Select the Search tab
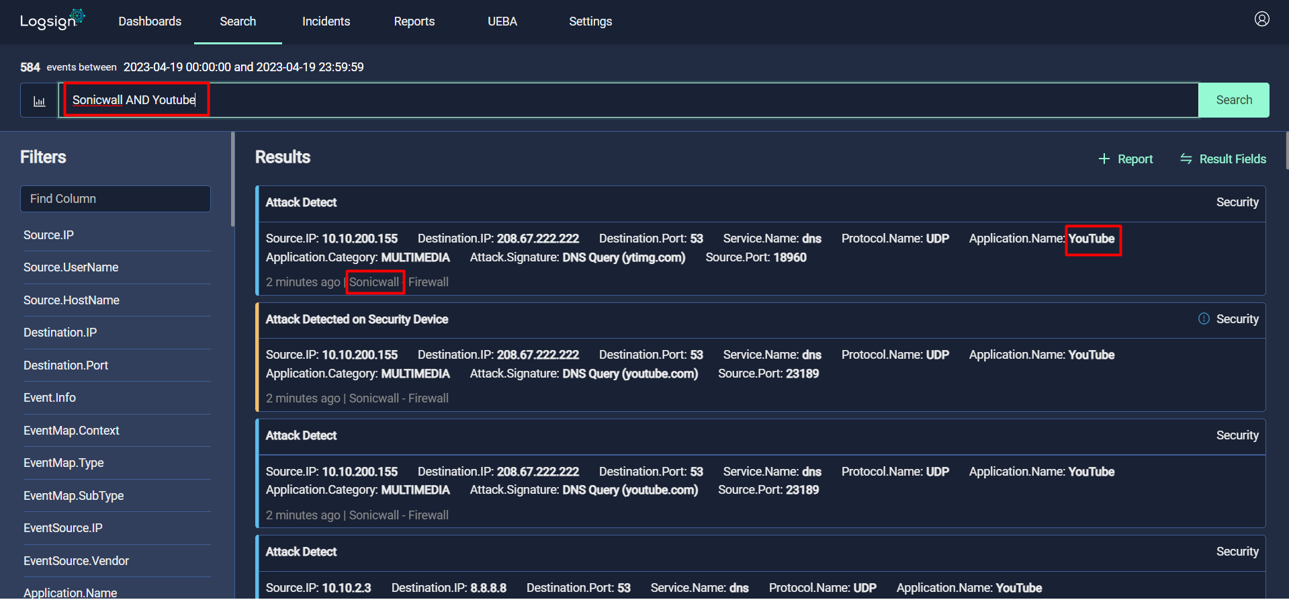 [238, 21]
